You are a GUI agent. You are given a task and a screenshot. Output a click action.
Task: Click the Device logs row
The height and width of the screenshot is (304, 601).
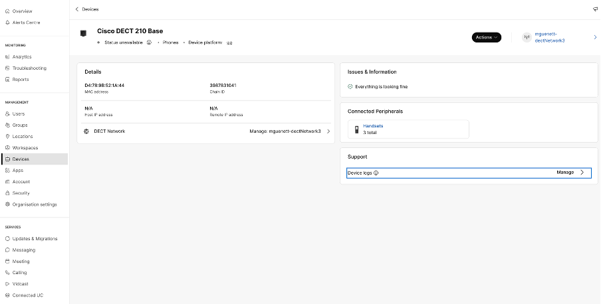(469, 173)
